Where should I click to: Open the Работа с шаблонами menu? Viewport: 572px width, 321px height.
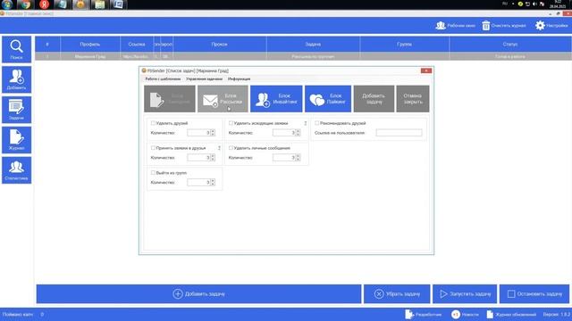point(163,79)
